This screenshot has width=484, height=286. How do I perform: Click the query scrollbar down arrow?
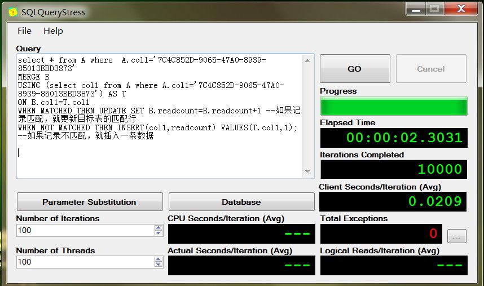click(308, 171)
